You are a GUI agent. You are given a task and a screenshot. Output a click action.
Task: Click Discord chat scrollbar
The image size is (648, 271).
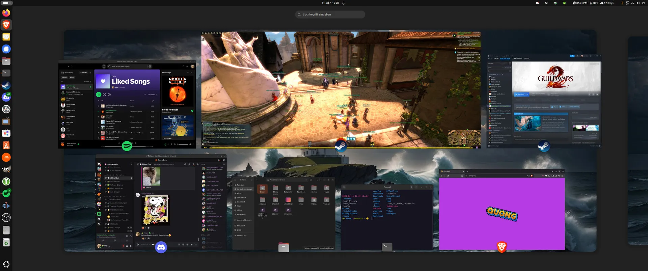[198, 239]
